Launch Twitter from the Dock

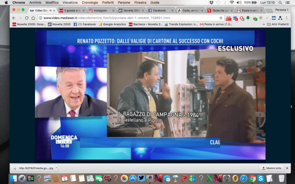coord(141,178)
